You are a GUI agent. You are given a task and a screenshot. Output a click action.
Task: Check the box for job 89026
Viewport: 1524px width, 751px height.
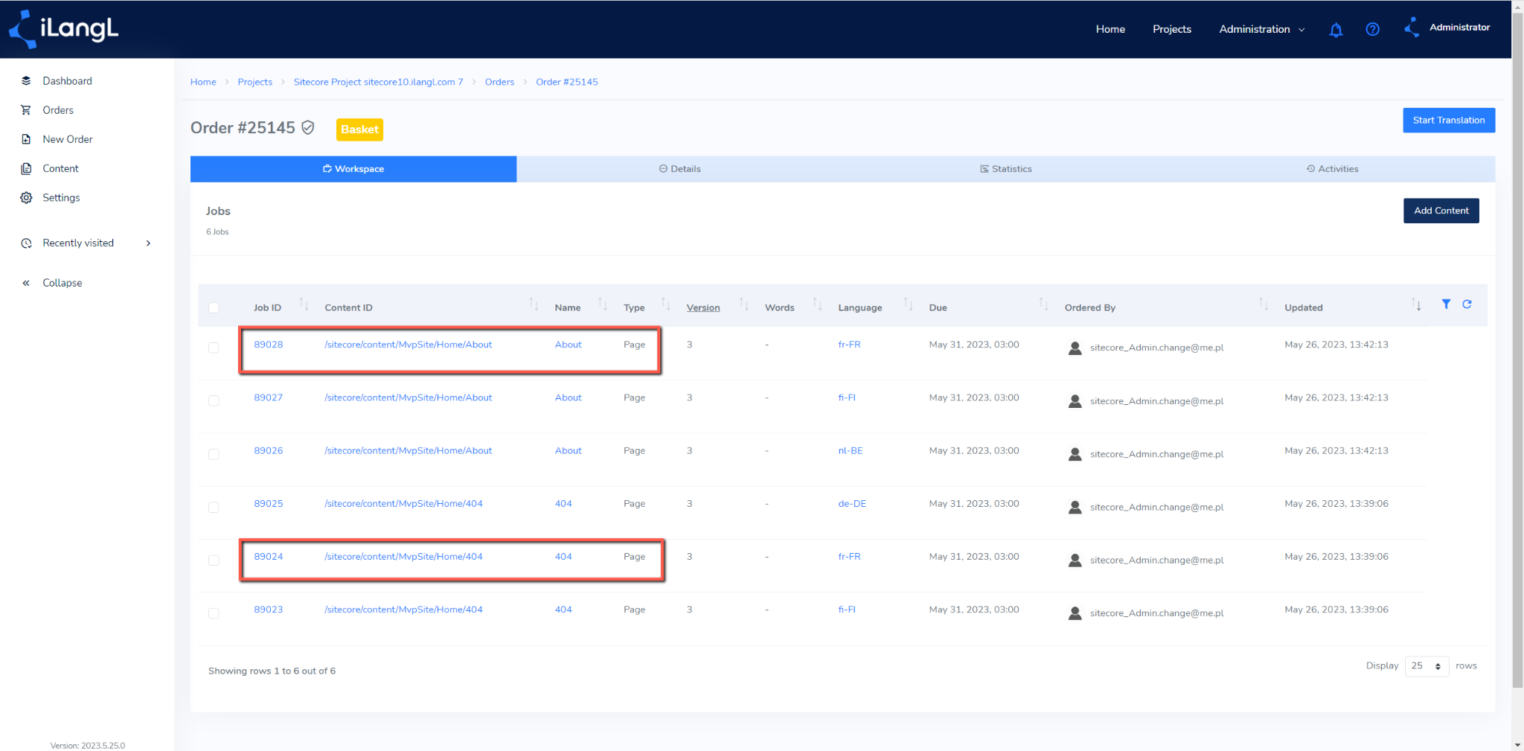click(x=214, y=454)
